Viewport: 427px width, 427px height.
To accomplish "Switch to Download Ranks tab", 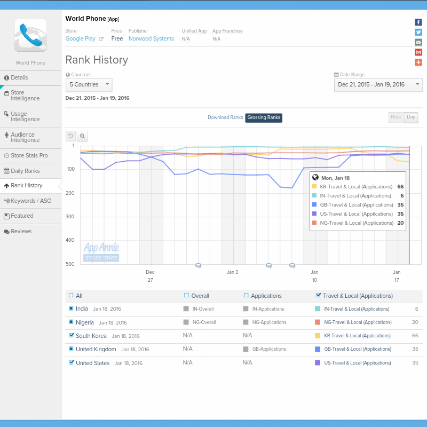I will [225, 117].
